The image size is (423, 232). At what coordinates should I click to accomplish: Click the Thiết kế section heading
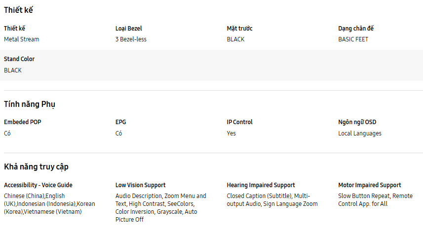pos(18,10)
